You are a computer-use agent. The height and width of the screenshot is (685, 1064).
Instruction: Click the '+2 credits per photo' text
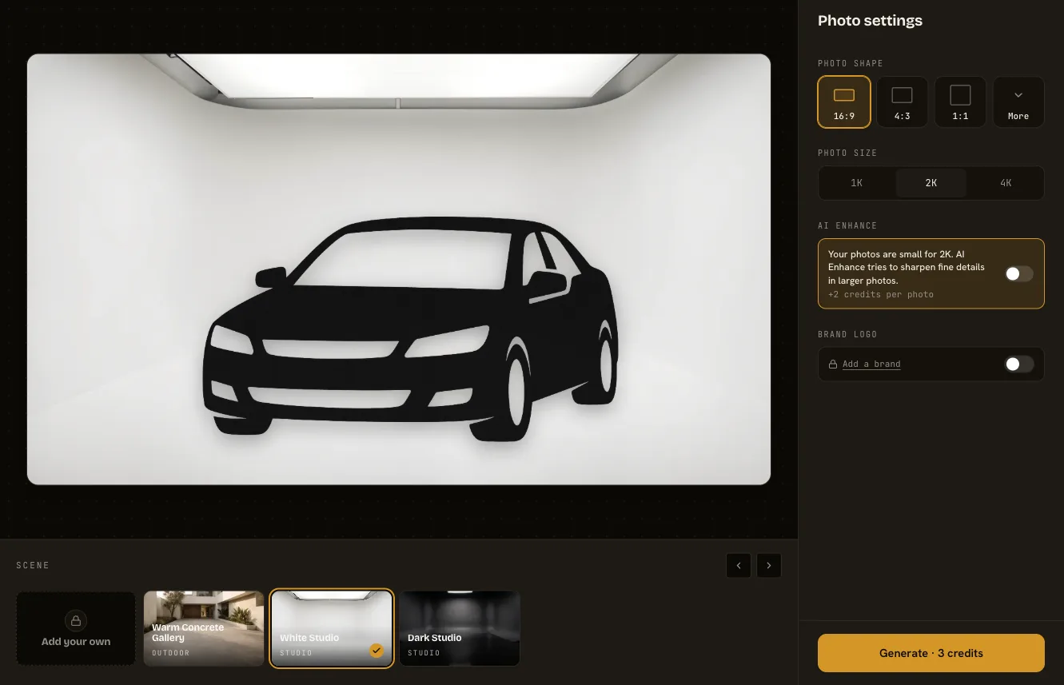coord(881,294)
